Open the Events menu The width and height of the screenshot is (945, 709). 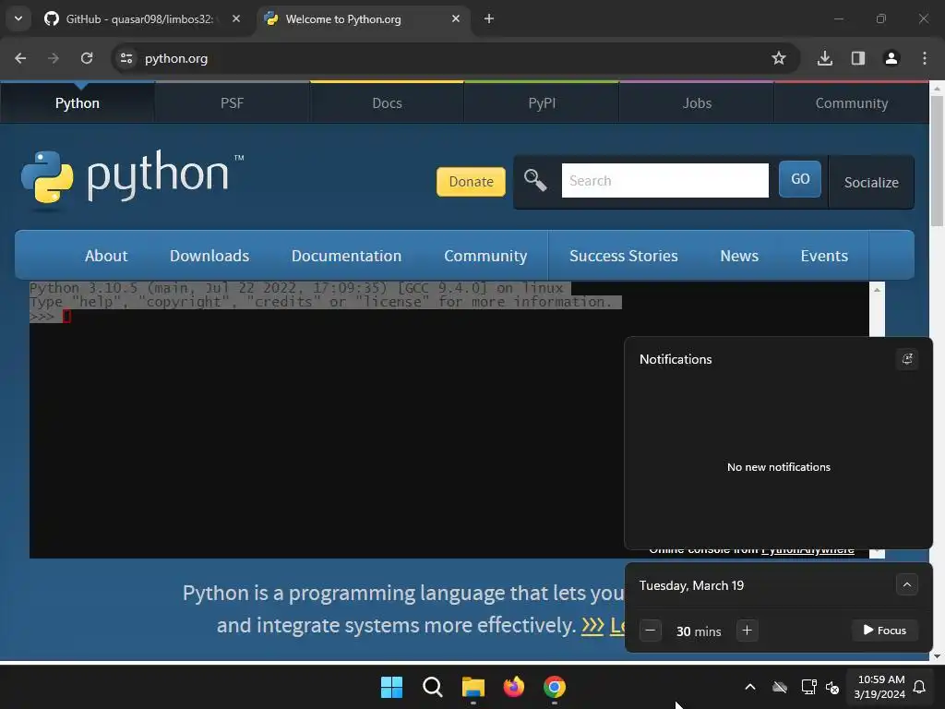coord(824,256)
